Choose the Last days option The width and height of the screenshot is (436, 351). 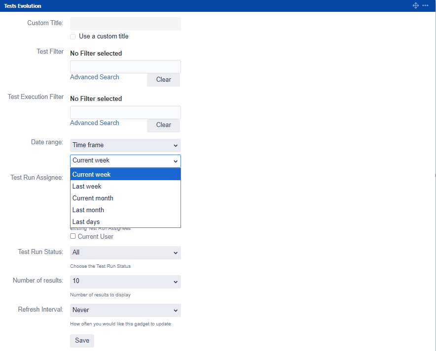pos(125,222)
